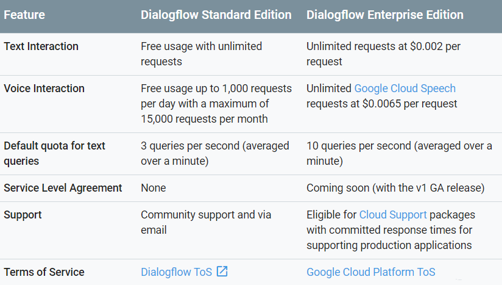Select the Terms of Service row label
This screenshot has width=502, height=285.
pyautogui.click(x=44, y=272)
